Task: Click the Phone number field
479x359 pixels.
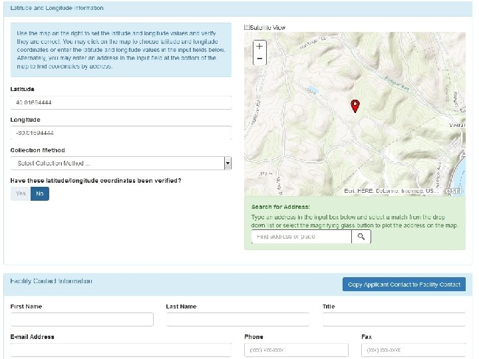Action: click(296, 350)
